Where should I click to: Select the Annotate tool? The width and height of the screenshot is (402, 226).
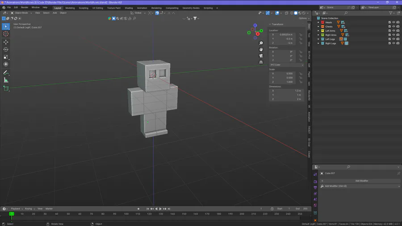(x=6, y=73)
